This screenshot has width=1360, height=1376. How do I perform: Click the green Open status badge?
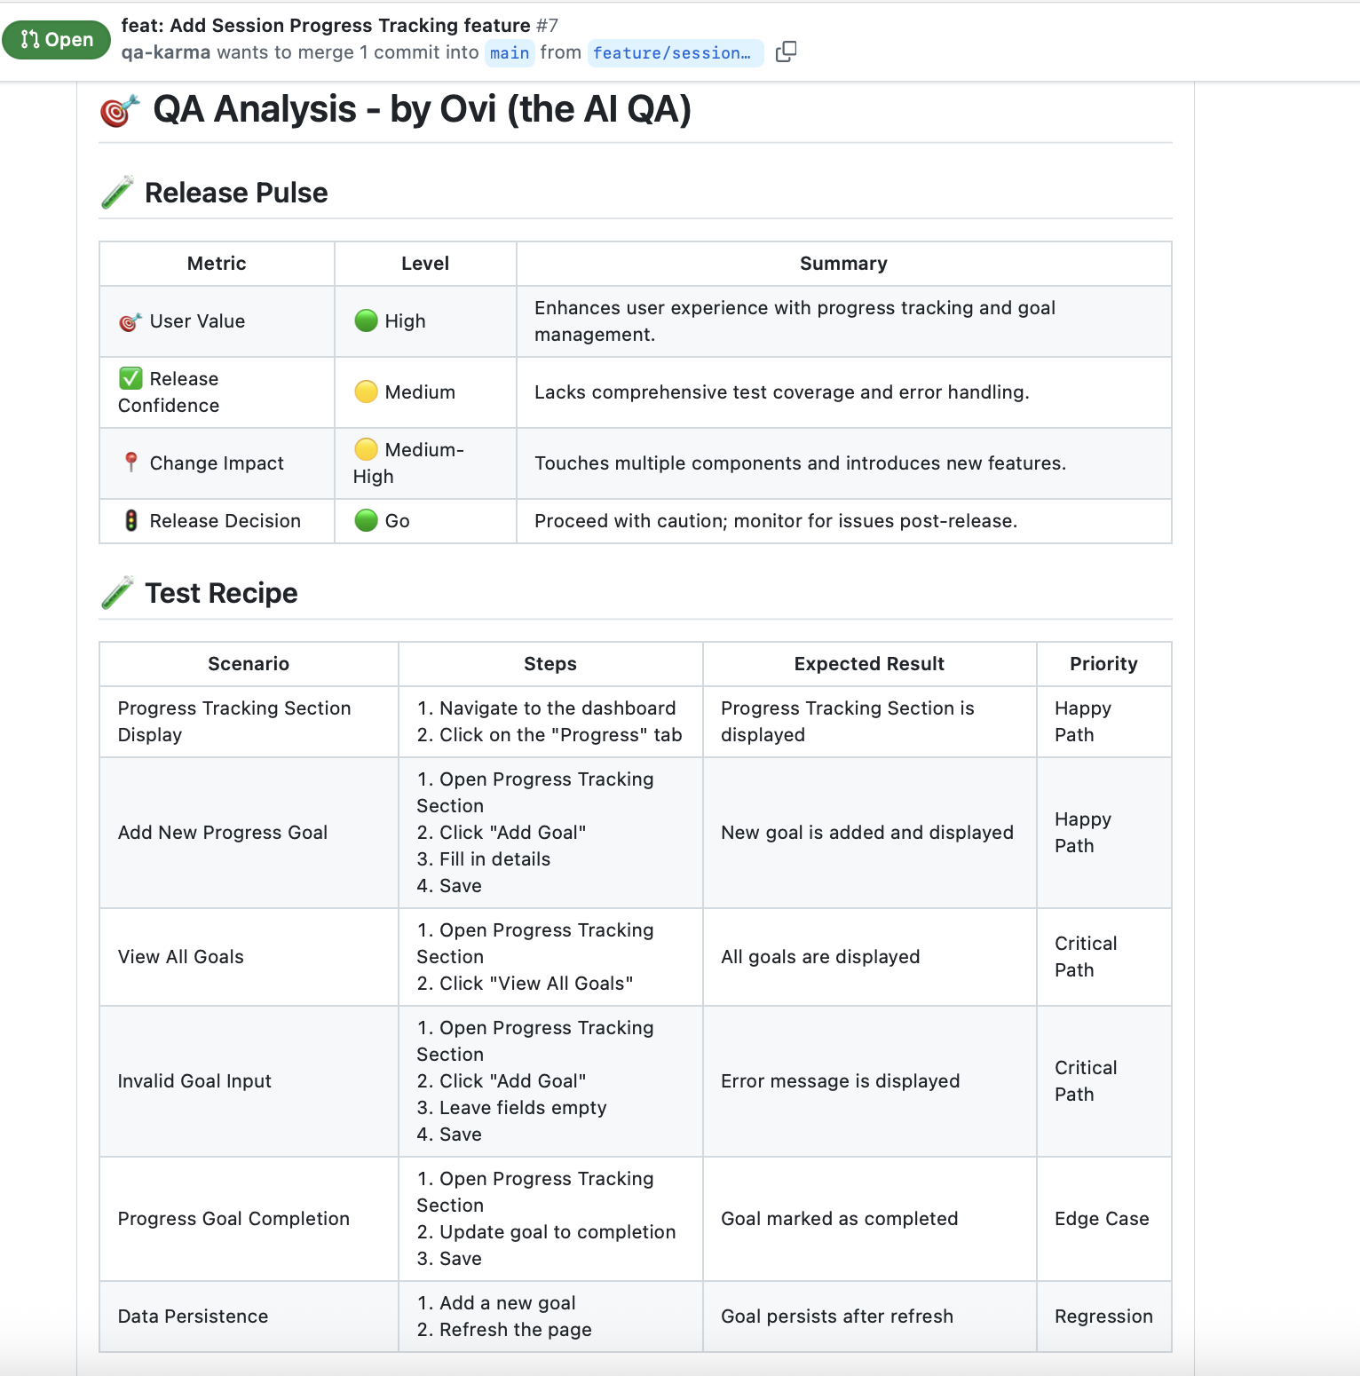[57, 40]
